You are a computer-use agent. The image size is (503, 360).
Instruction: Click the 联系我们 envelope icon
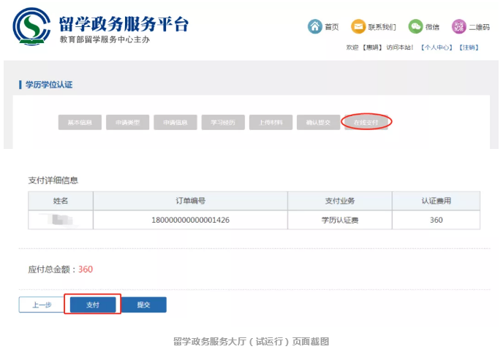[x=358, y=26]
